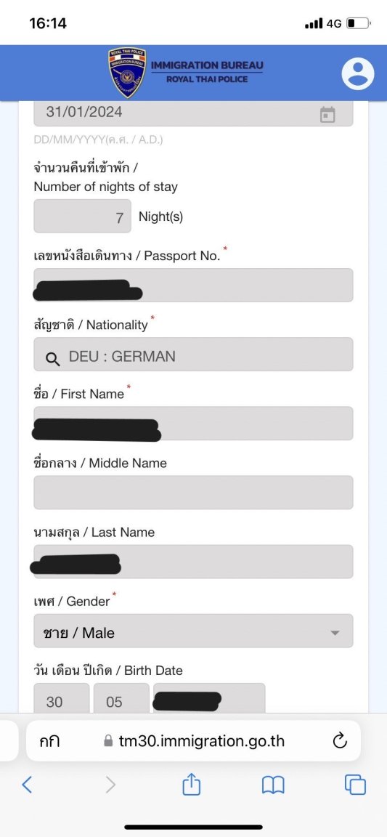Tap the birth month field showing 05
Viewport: 387px width, 837px height.
(121, 698)
